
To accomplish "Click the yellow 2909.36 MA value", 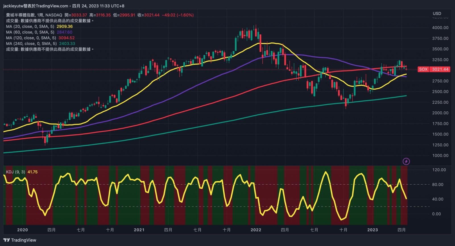I will pos(65,26).
